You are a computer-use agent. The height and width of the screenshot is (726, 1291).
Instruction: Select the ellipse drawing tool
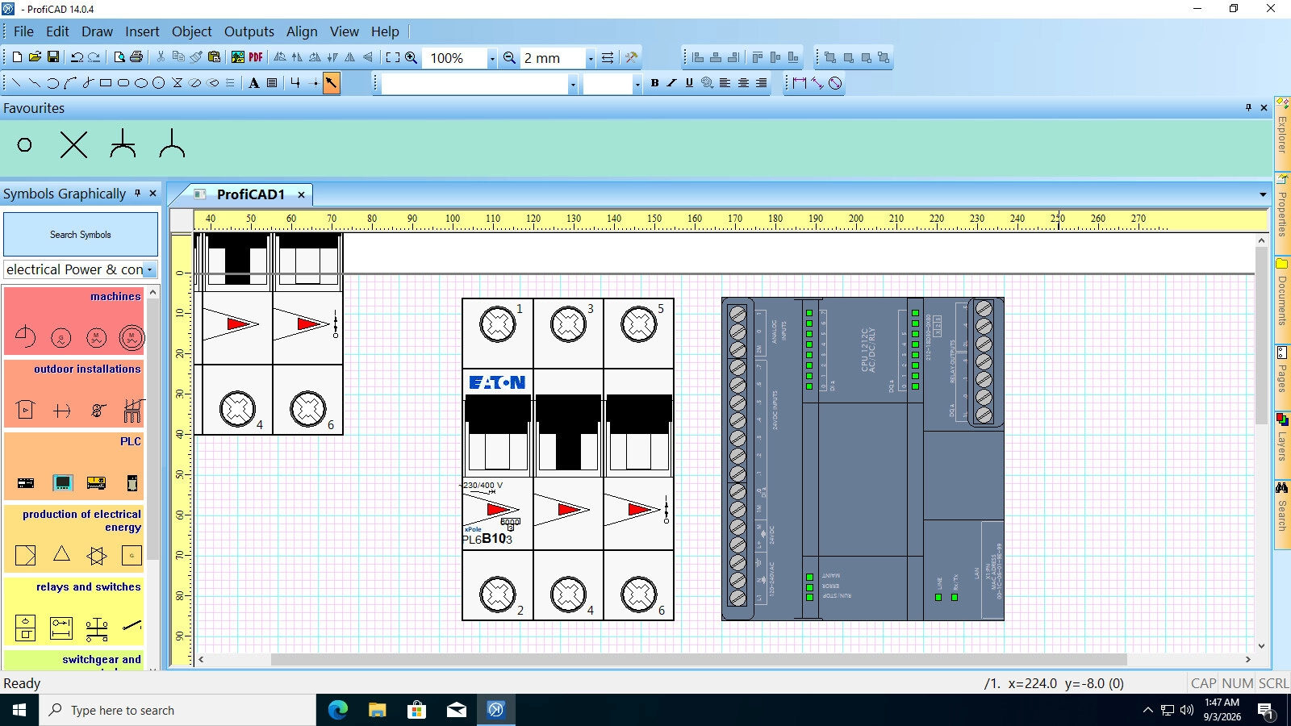pos(141,83)
